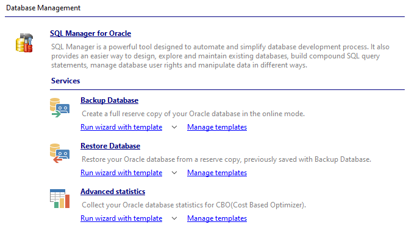Run wizard with template for Advanced statistics
The height and width of the screenshot is (236, 409).
(x=121, y=218)
